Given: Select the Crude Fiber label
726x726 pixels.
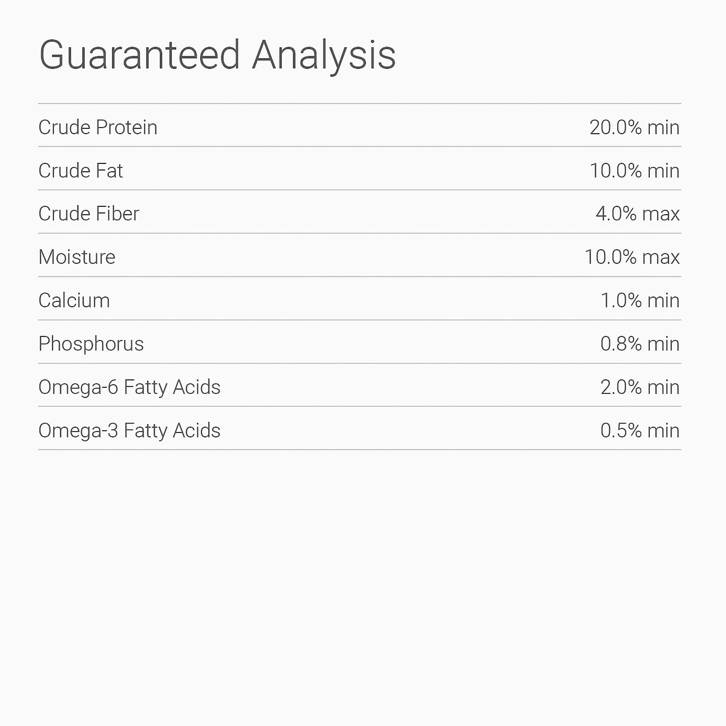Looking at the screenshot, I should click(x=88, y=214).
